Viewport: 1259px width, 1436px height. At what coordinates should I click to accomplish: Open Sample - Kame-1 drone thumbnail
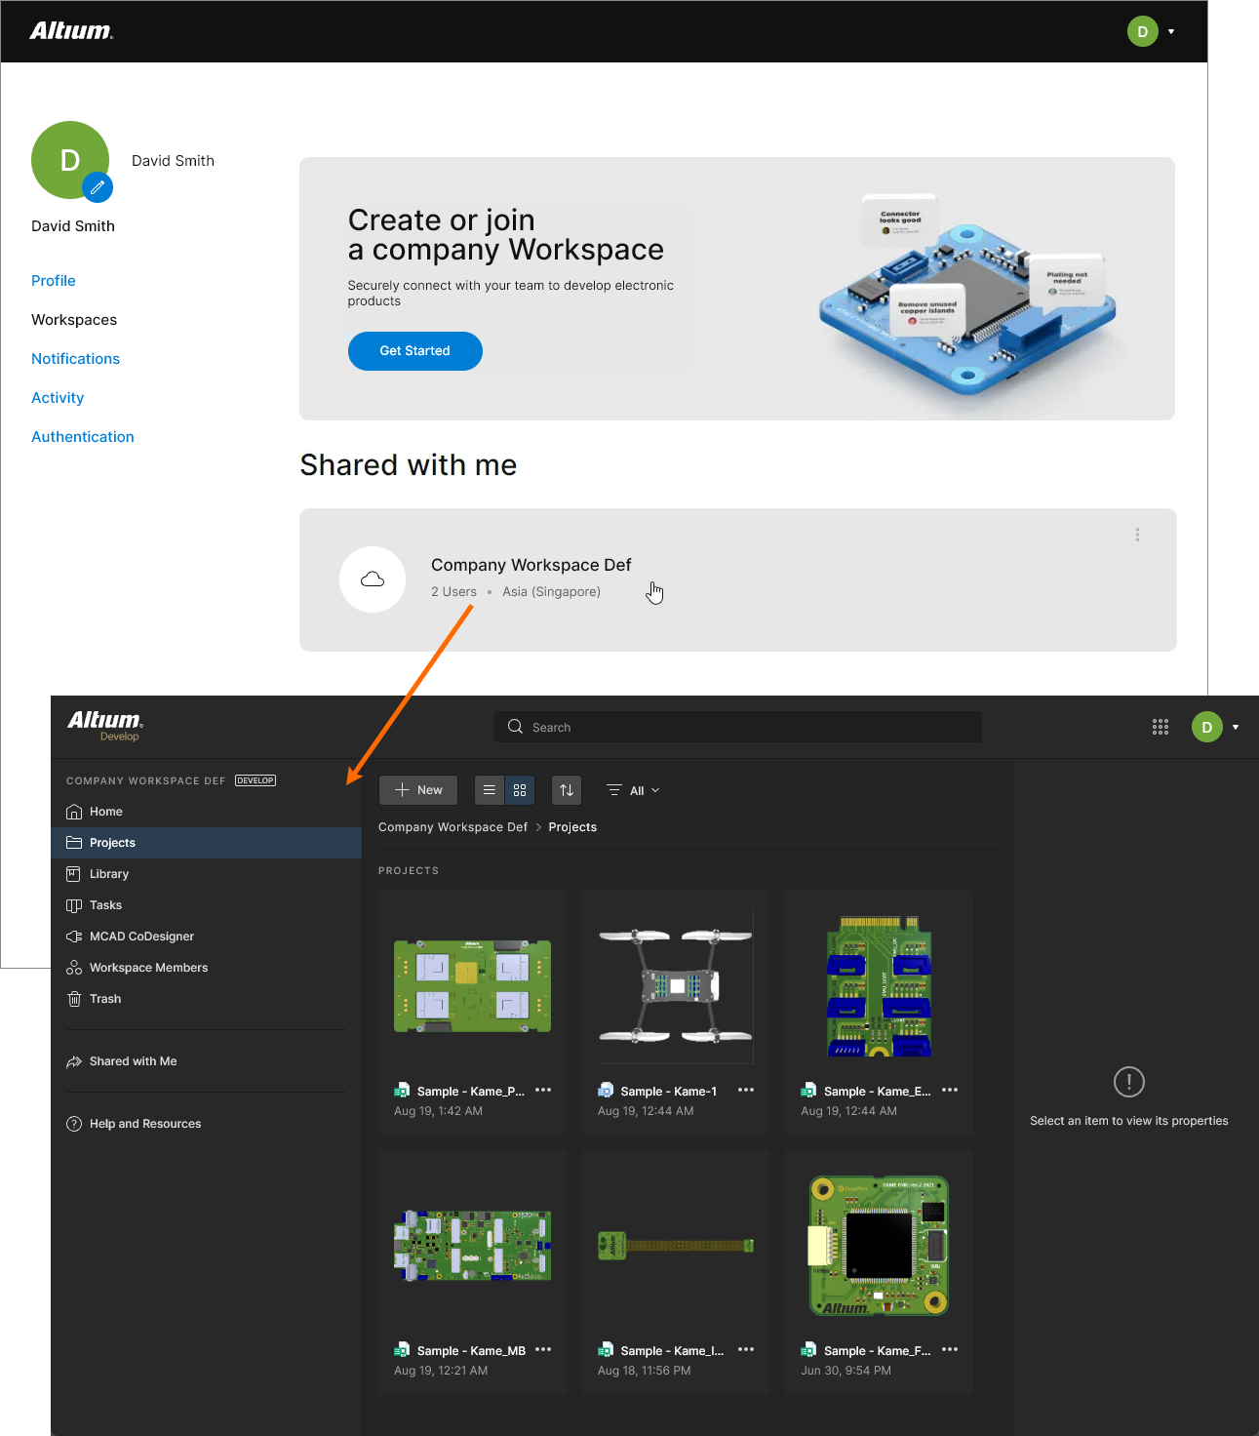coord(676,985)
